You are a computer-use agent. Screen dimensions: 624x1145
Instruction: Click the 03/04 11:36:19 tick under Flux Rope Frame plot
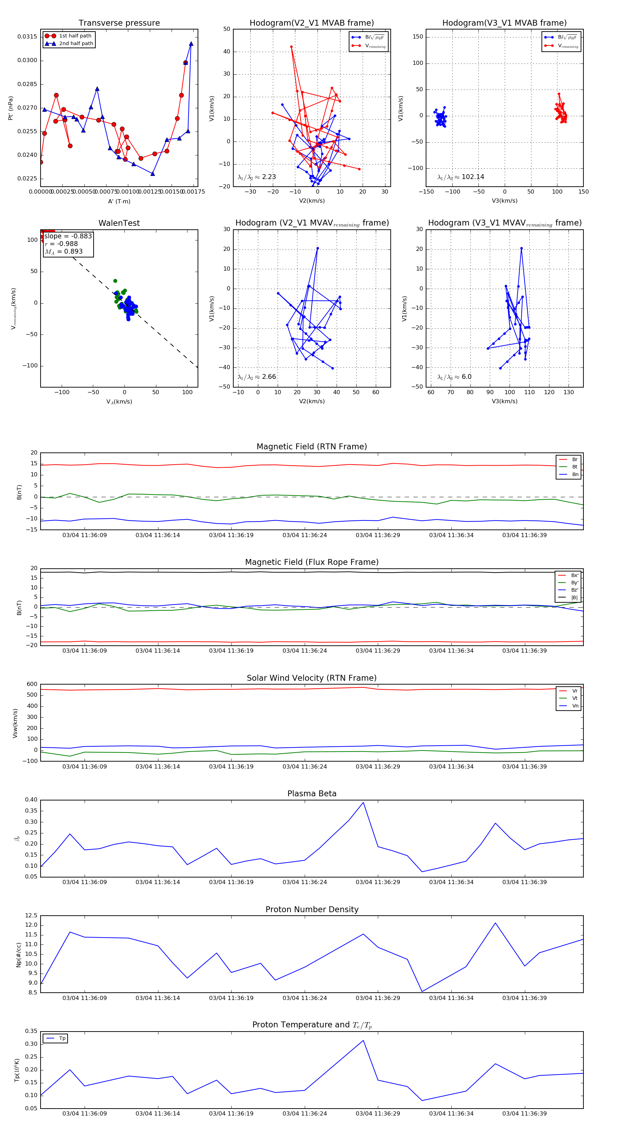coord(231,651)
